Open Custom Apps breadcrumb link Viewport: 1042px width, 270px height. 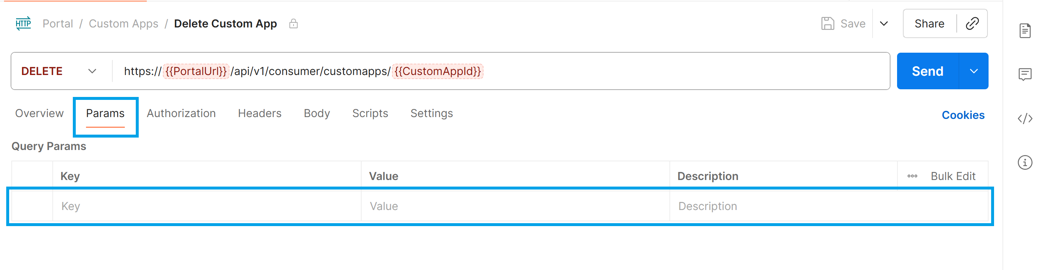pyautogui.click(x=123, y=23)
